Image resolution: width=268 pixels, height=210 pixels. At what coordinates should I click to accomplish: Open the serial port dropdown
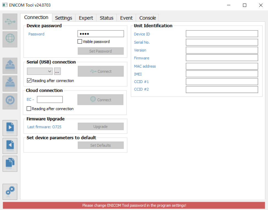point(40,71)
